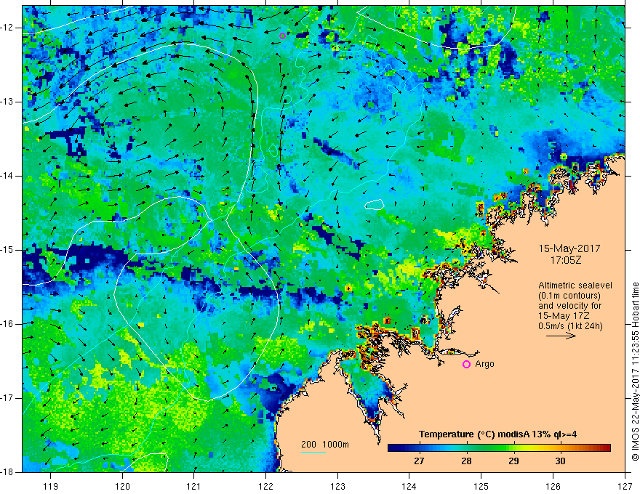
Task: Click latitude axis label -14
Action: click(7, 176)
